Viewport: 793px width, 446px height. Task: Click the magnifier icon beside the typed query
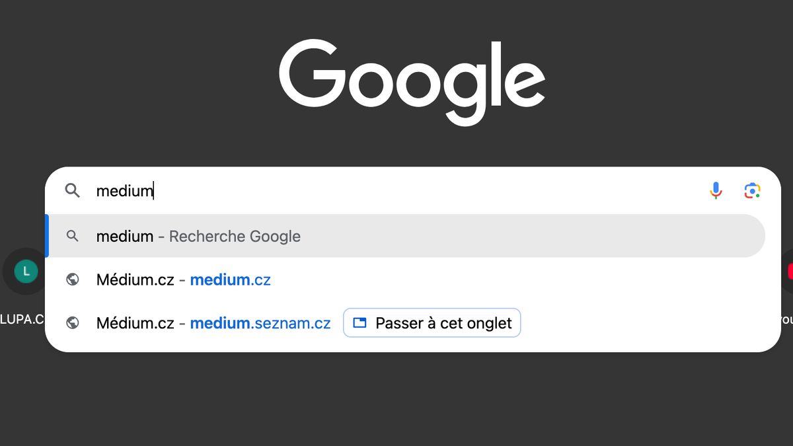tap(72, 191)
